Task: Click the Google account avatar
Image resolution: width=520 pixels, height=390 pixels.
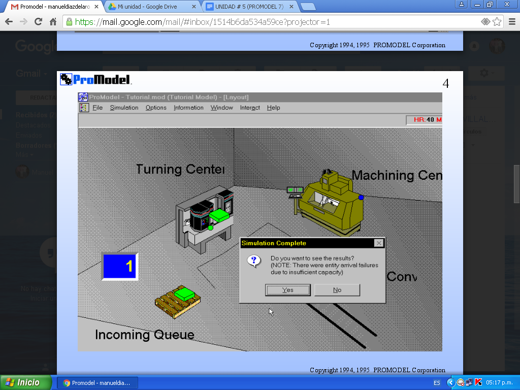Action: (x=497, y=45)
